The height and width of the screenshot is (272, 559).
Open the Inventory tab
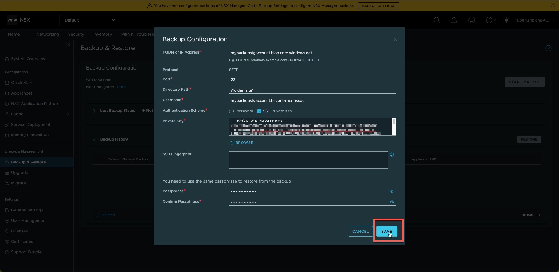[x=102, y=34]
